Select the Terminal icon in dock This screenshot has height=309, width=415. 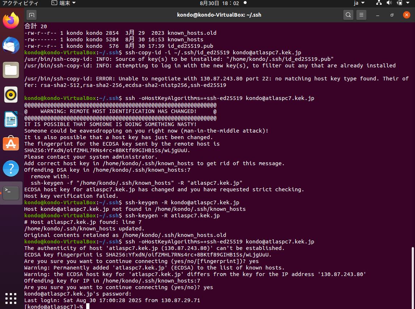pyautogui.click(x=11, y=193)
